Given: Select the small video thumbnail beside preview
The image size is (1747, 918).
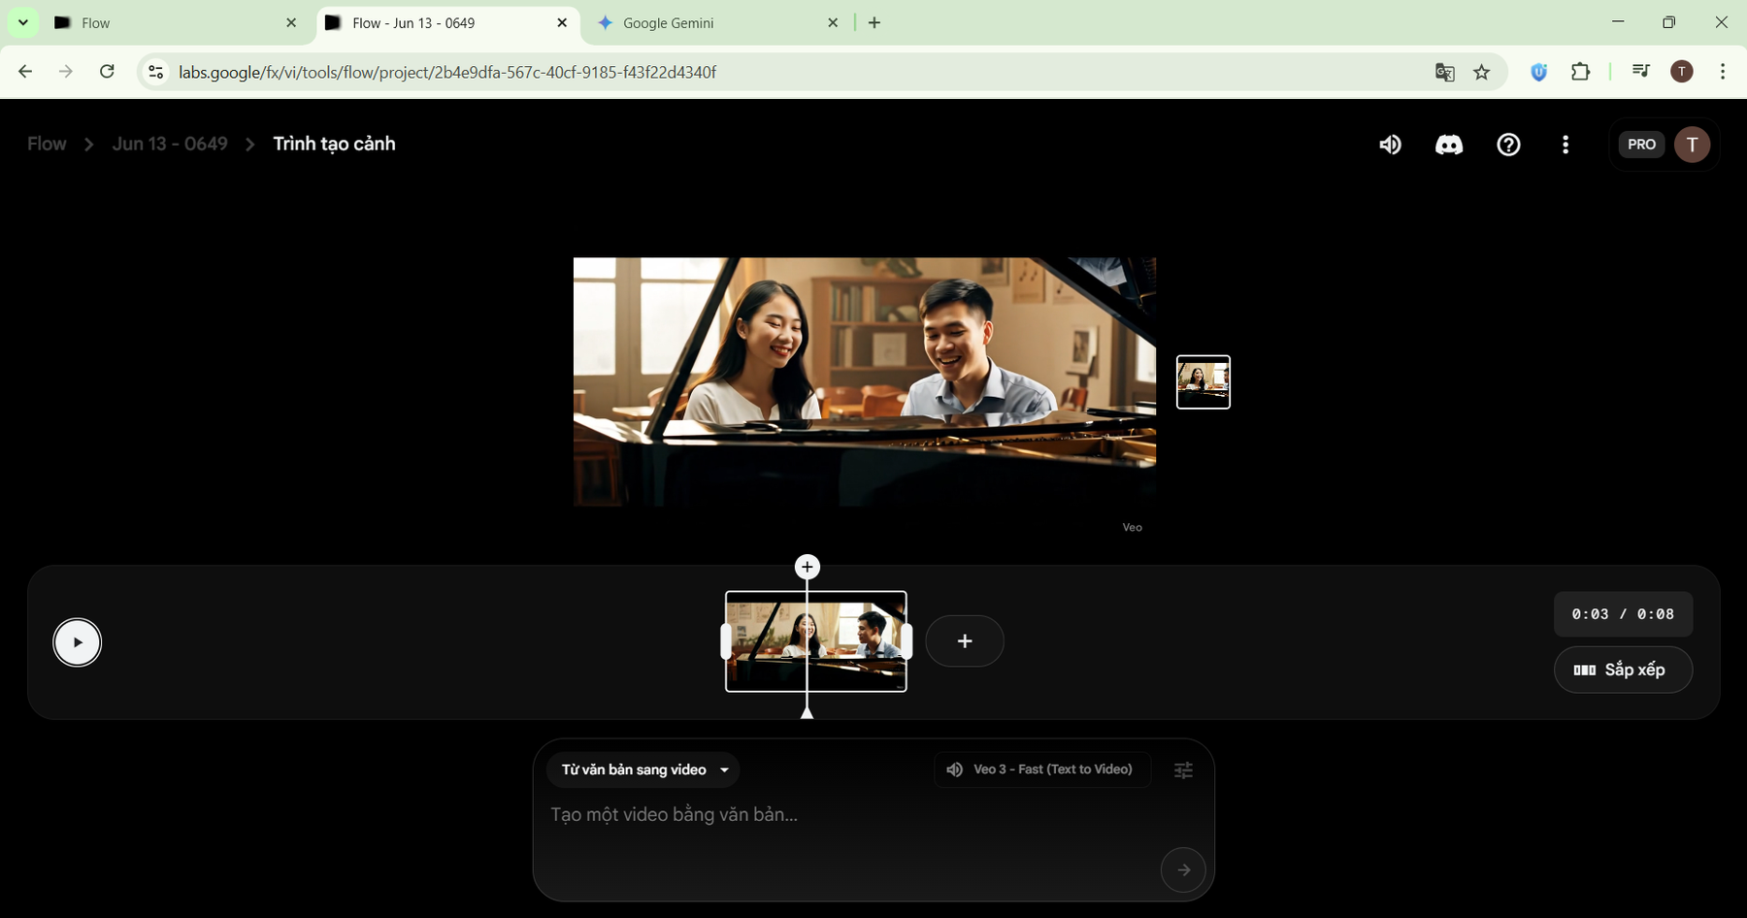Looking at the screenshot, I should 1203,382.
